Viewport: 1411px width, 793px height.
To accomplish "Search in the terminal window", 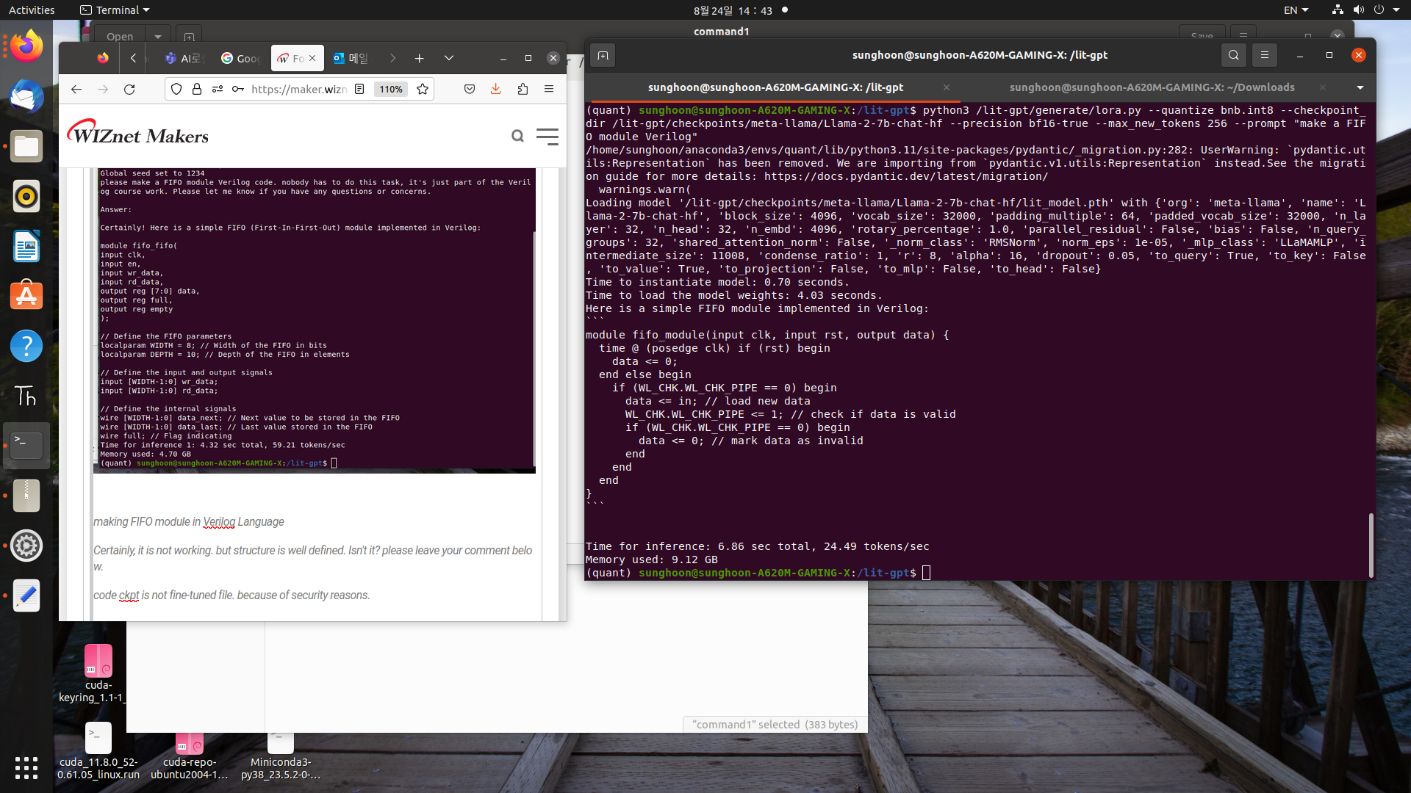I will [1234, 55].
